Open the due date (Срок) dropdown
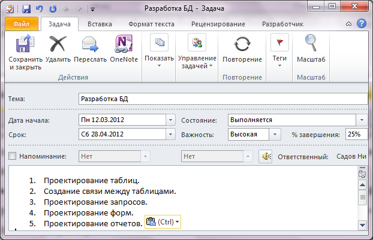Screen dimensions: 373x240 tap(170, 134)
